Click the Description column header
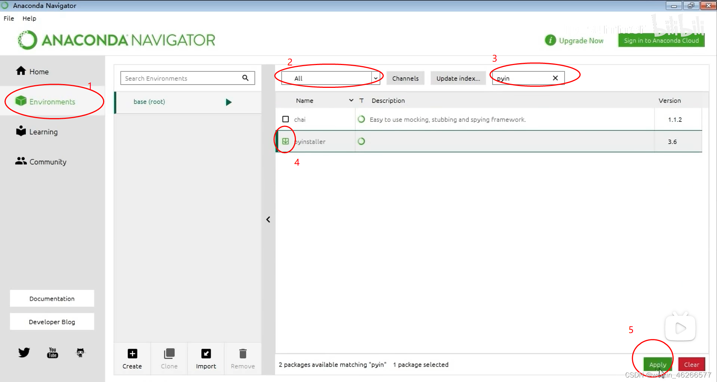 coord(388,101)
